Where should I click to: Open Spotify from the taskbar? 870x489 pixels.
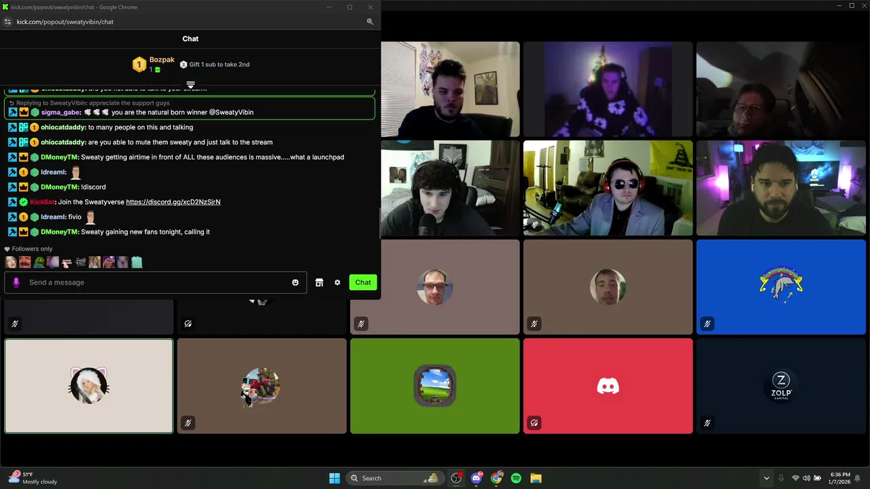(516, 478)
